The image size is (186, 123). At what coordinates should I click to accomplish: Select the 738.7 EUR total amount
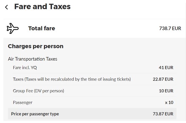(170, 28)
